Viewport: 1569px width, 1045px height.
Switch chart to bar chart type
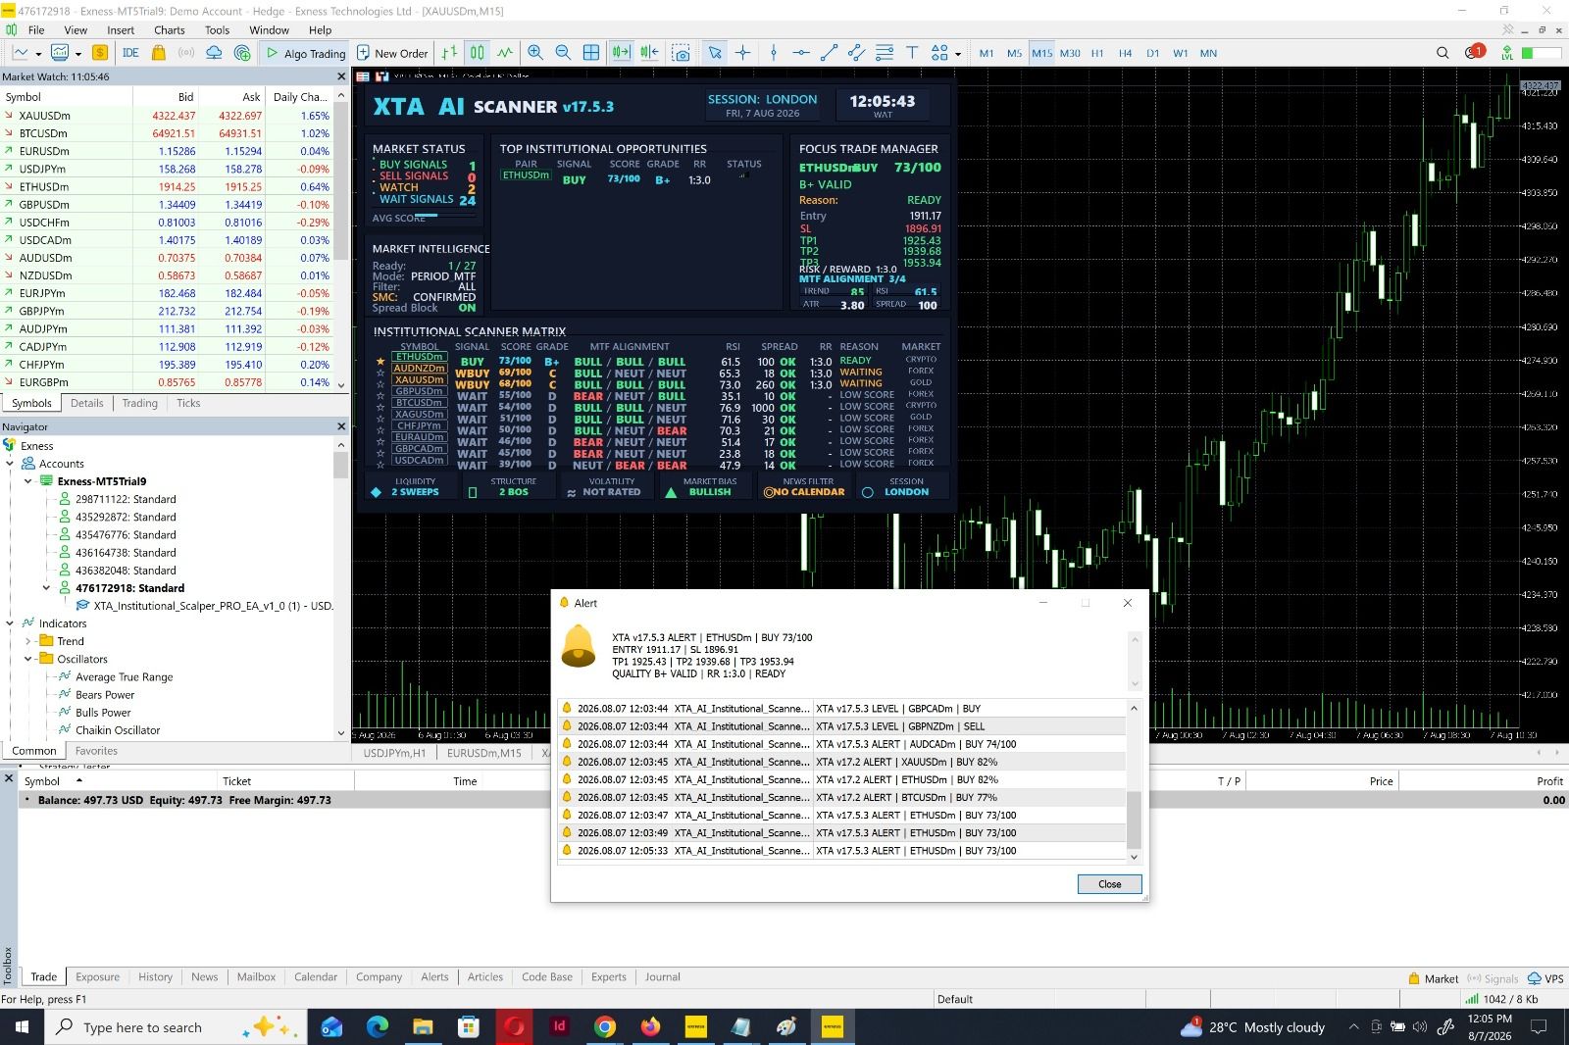pyautogui.click(x=449, y=53)
